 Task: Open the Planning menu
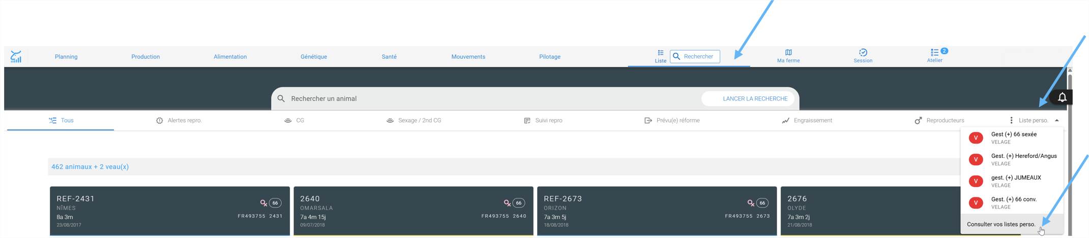pyautogui.click(x=66, y=57)
